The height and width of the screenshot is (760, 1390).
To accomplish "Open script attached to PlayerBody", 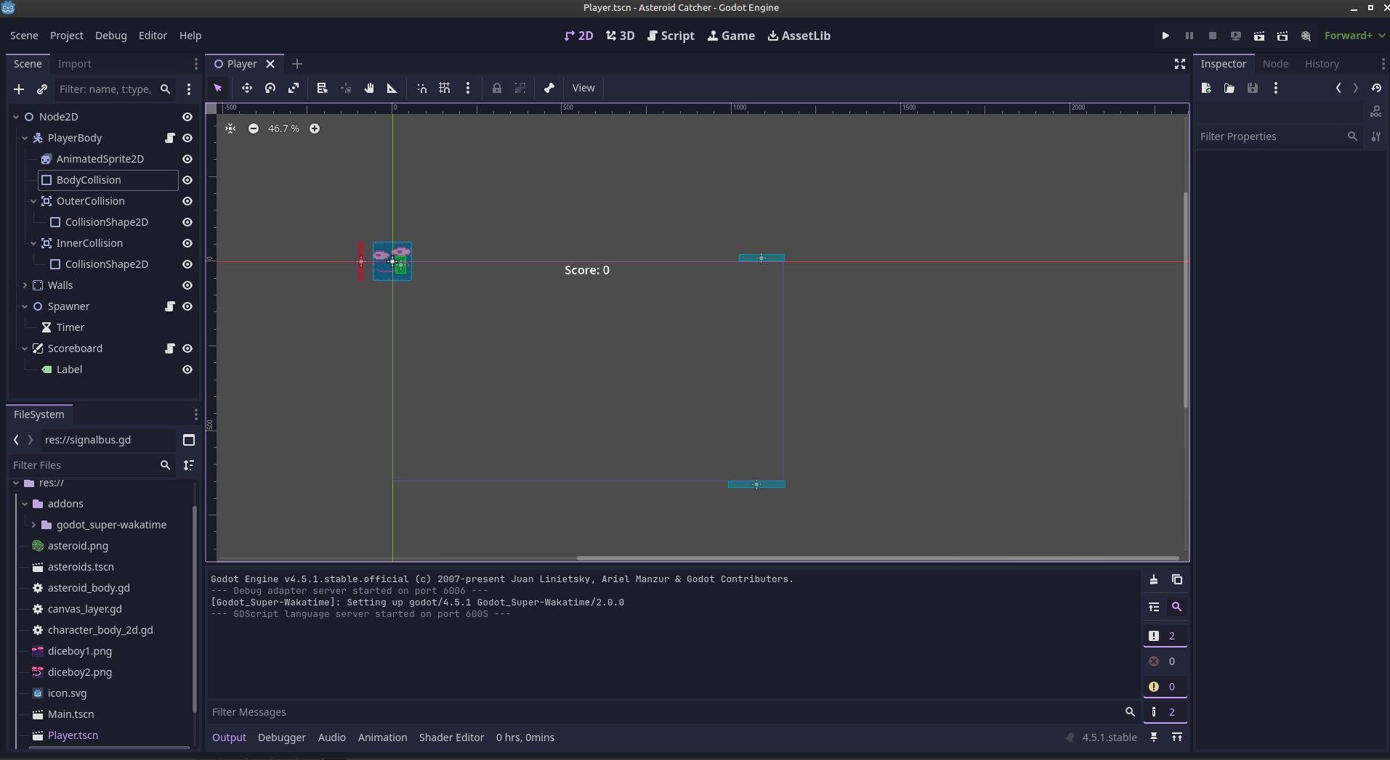I will pos(170,138).
